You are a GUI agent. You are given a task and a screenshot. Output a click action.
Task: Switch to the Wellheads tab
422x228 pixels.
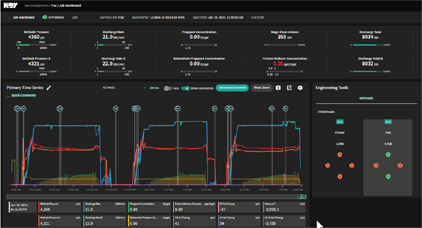366,98
